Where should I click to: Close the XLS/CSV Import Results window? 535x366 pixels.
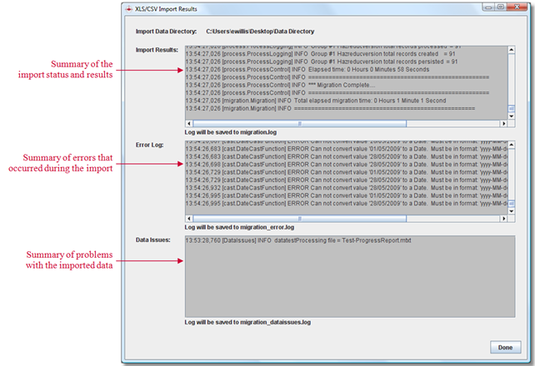(x=518, y=7)
